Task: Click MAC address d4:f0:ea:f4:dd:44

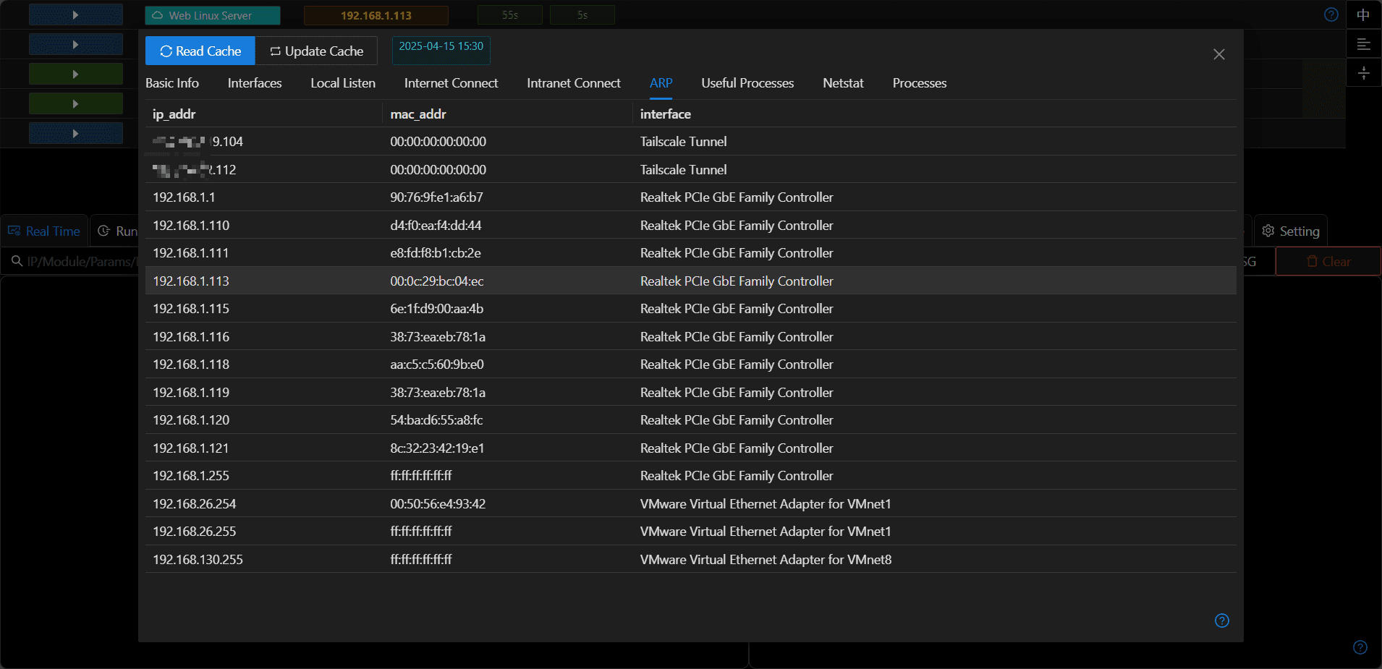Action: (436, 225)
